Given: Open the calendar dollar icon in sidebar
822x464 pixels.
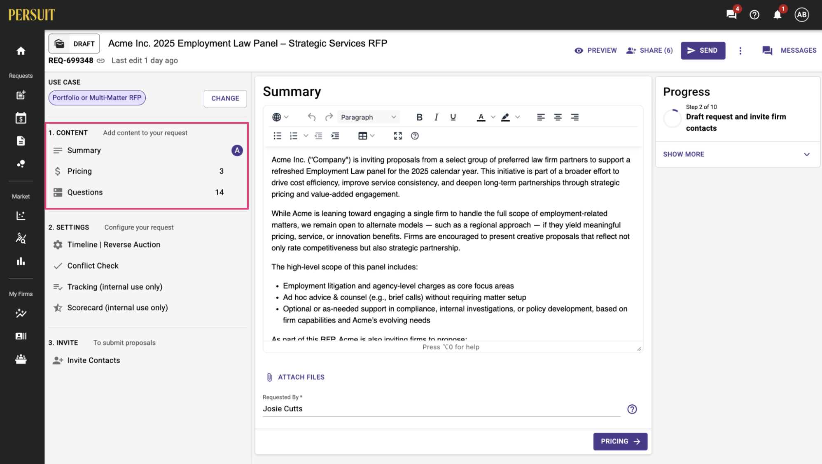Looking at the screenshot, I should pyautogui.click(x=21, y=118).
